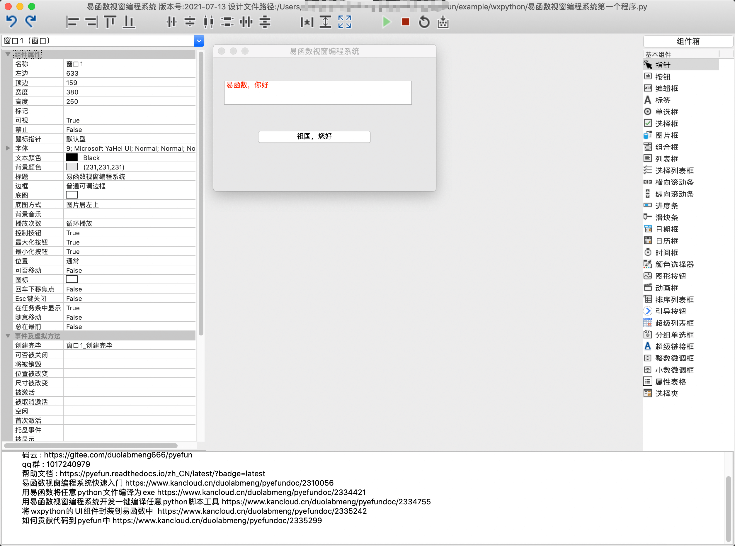Select the 超级列表框 component
735x546 pixels.
[x=681, y=323]
